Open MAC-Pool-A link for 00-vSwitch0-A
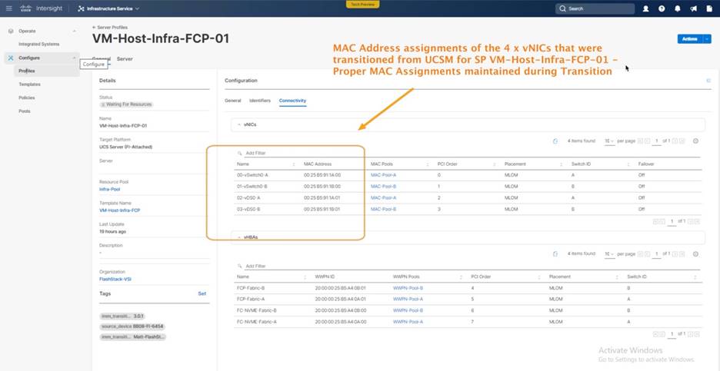 383,175
